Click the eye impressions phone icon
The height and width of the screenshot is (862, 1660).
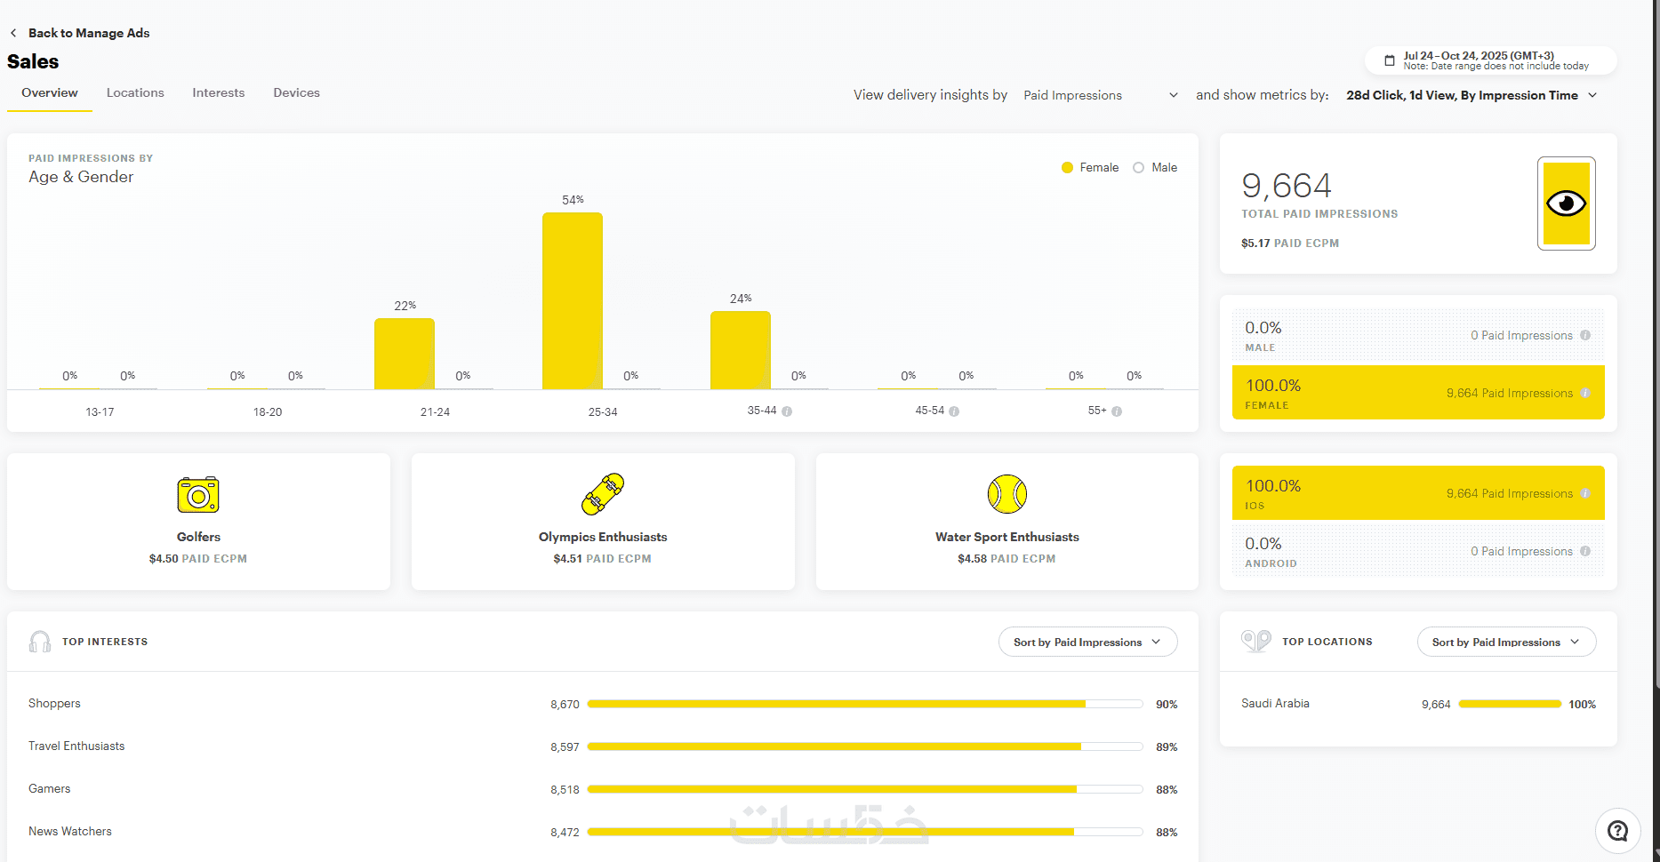[x=1566, y=204]
